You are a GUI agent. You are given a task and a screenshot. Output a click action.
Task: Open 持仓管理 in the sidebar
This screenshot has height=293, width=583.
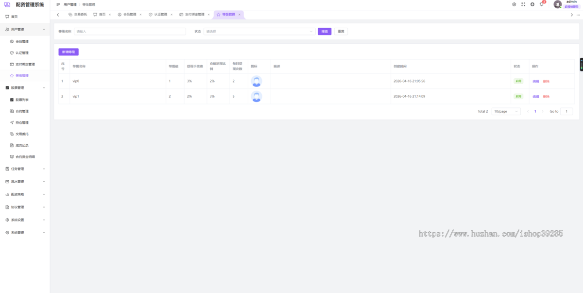tap(22, 122)
